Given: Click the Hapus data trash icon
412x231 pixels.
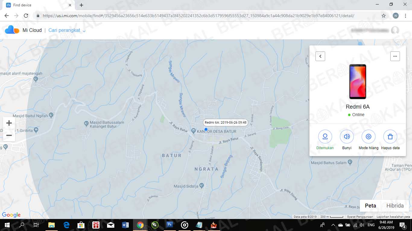Looking at the screenshot, I should pyautogui.click(x=390, y=137).
